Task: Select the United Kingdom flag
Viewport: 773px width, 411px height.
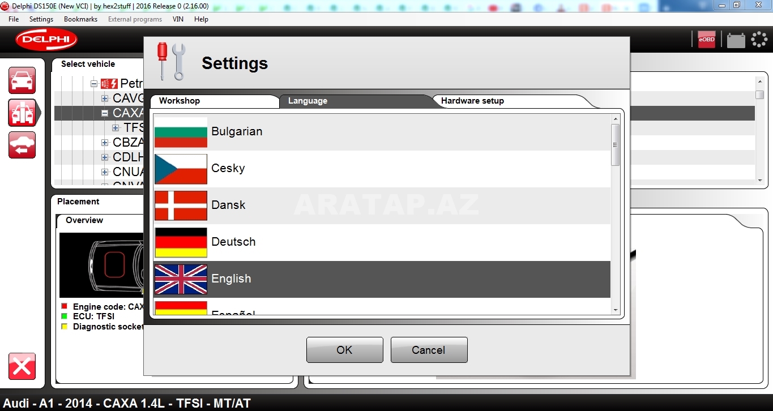Action: coord(181,279)
